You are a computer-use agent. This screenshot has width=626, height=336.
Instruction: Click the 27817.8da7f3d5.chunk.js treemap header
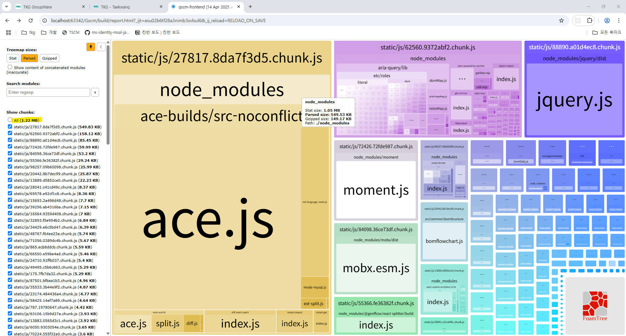[x=222, y=58]
